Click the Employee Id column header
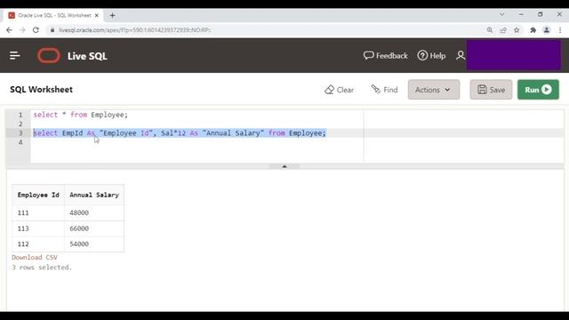 click(38, 195)
